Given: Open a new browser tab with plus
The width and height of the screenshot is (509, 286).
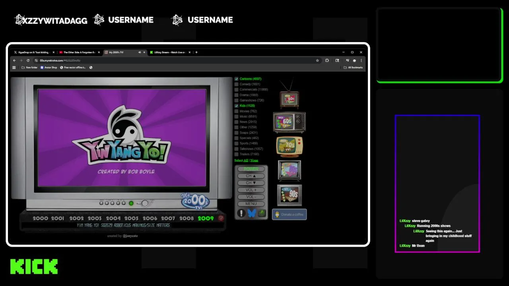Looking at the screenshot, I should [x=196, y=52].
